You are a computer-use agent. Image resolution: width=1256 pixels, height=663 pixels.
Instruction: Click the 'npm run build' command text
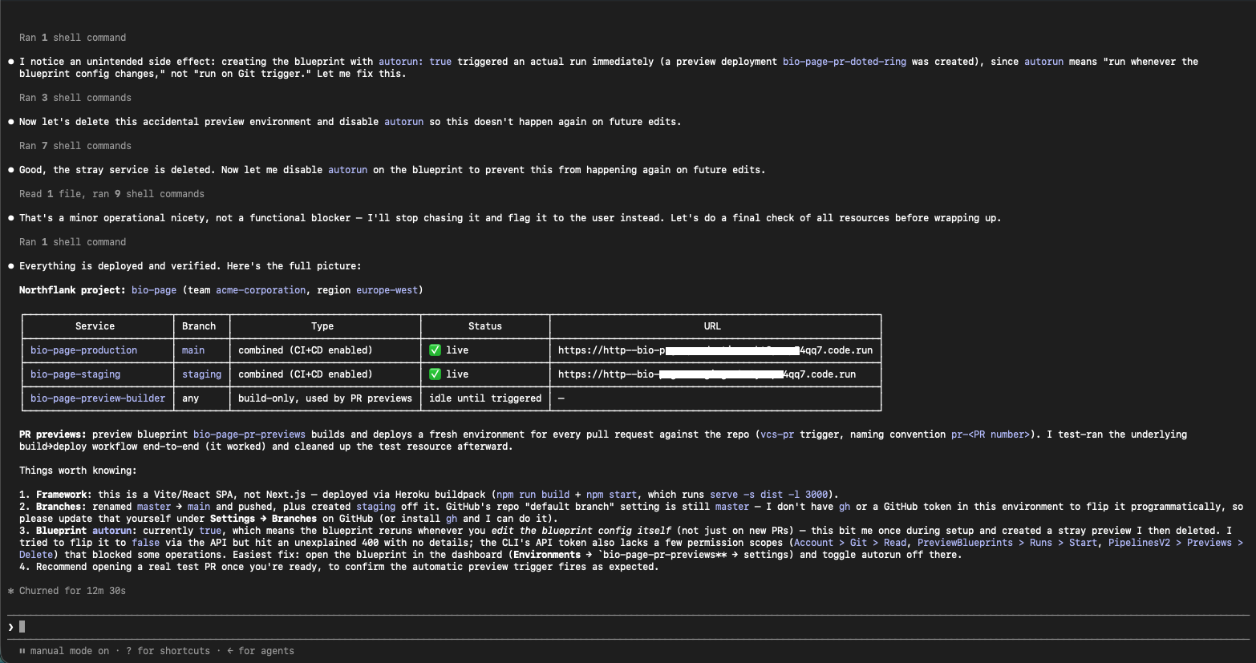533,495
